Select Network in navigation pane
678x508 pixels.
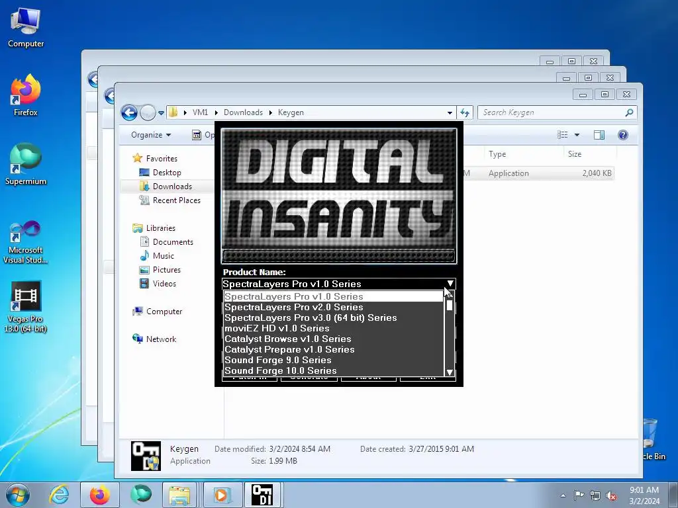tap(161, 339)
